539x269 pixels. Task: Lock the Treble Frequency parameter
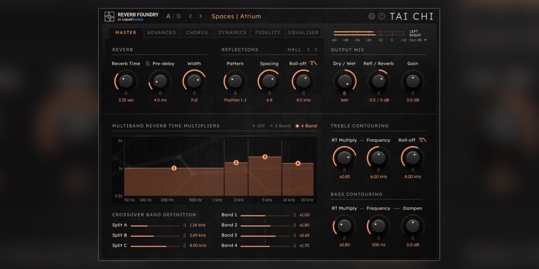click(x=379, y=170)
